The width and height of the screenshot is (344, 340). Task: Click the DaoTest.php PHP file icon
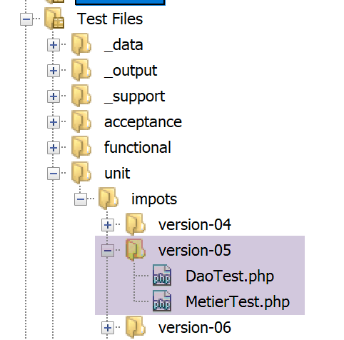pos(162,275)
